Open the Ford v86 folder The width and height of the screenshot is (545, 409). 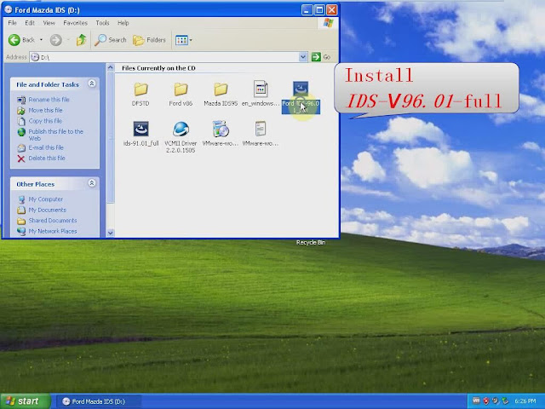(x=181, y=89)
